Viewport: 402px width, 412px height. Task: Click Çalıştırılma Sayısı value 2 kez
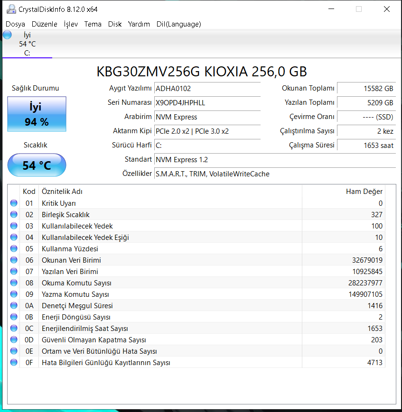[366, 131]
